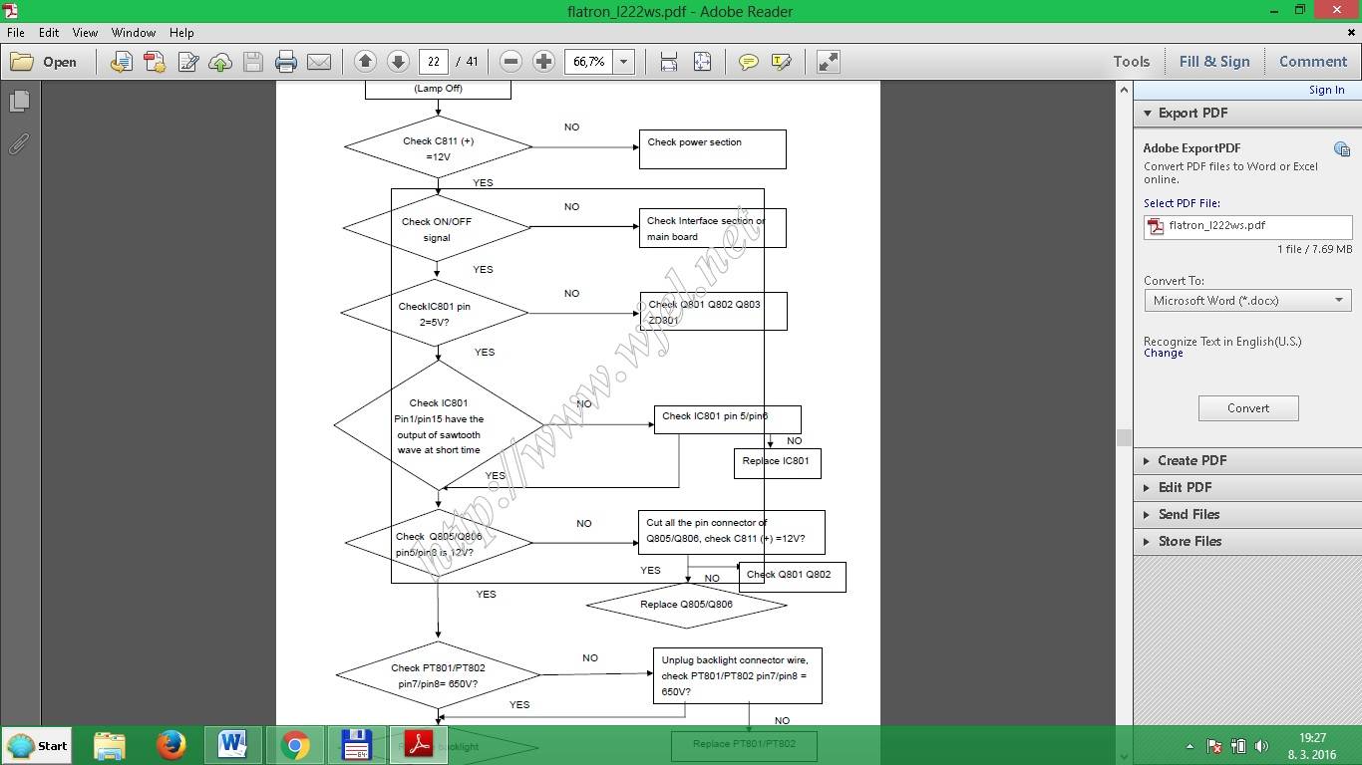Open the Convert To Microsoft Word dropdown
This screenshot has height=765, width=1362.
pos(1247,300)
